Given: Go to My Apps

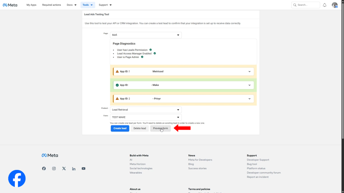Looking at the screenshot, I should [x=31, y=5].
